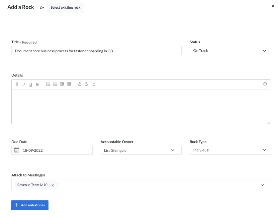The width and height of the screenshot is (279, 218).
Task: Toggle bold formatting in Details editor
Action: [17, 85]
